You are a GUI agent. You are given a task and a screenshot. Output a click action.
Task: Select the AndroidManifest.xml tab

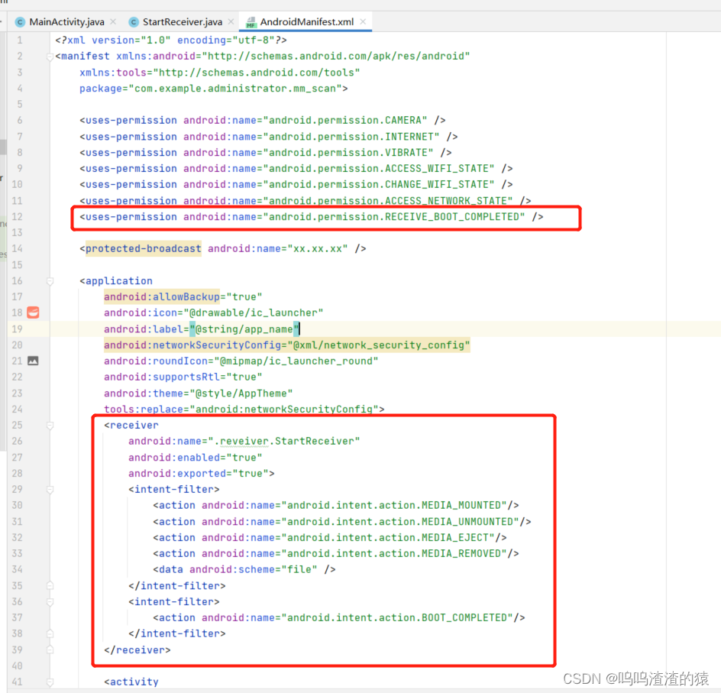click(306, 21)
